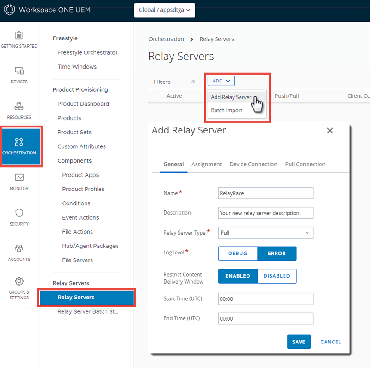Set Restrict Content Delivery Window to DISABLED
The height and width of the screenshot is (368, 370).
point(277,276)
